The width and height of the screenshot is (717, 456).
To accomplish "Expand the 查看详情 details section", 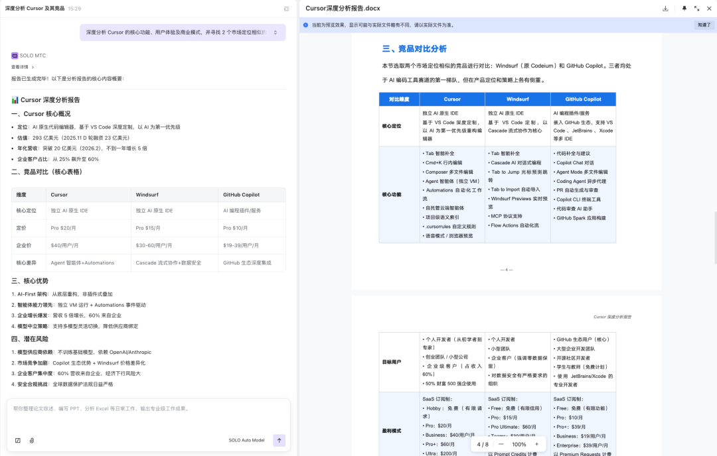I will 23,67.
